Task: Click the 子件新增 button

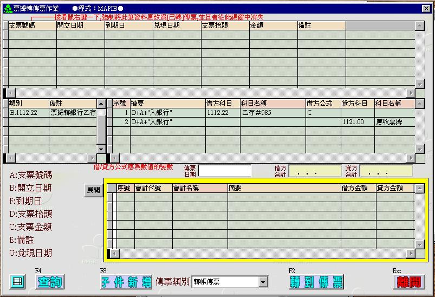Action: [x=126, y=282]
